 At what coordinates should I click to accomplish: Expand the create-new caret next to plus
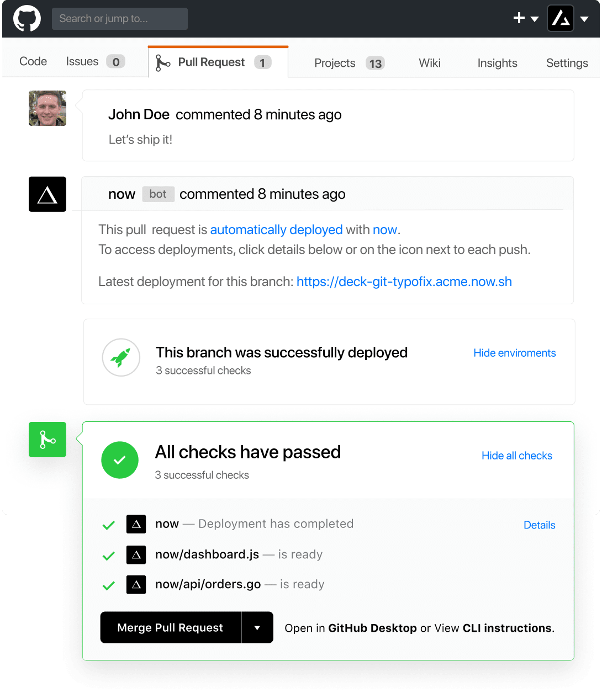534,19
